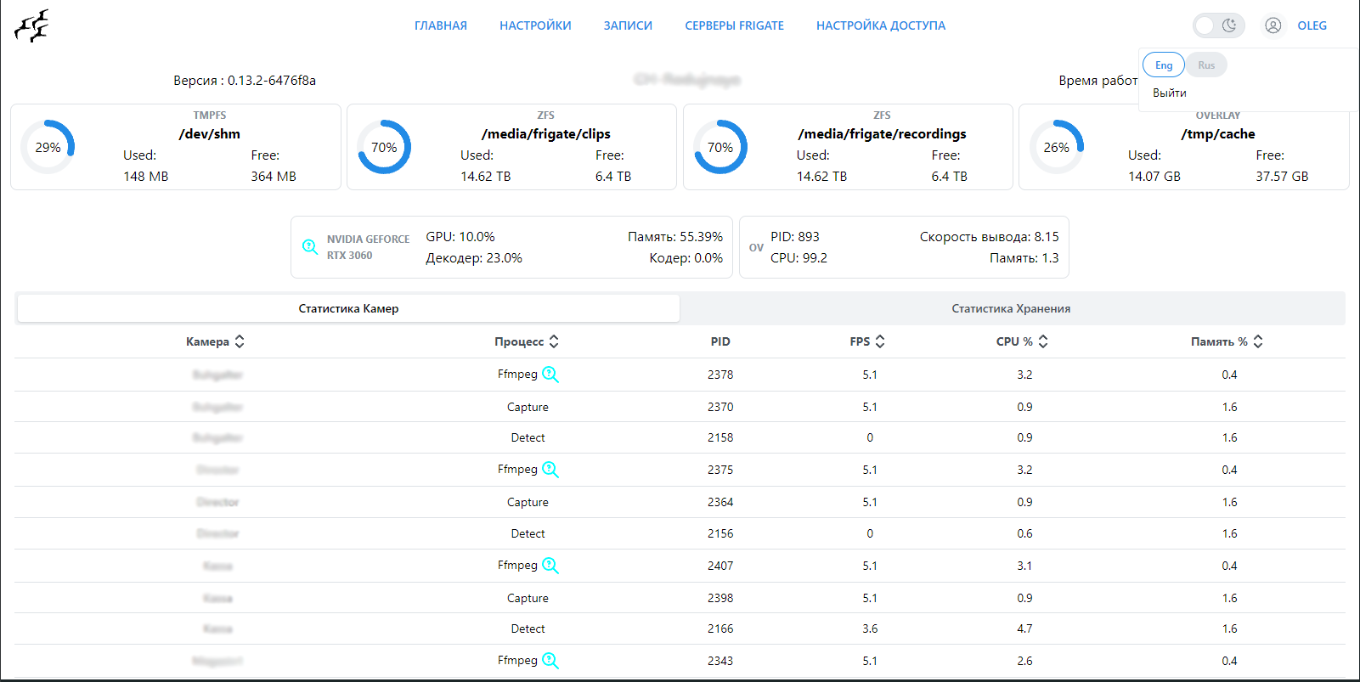
Task: Inspect Ffmpeg process with PID 2343
Action: tap(550, 661)
